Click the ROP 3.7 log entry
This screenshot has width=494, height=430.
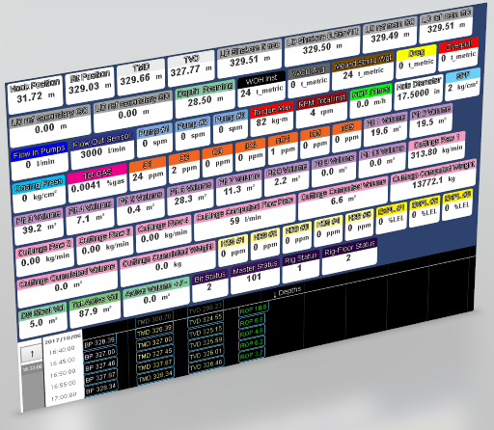click(251, 355)
